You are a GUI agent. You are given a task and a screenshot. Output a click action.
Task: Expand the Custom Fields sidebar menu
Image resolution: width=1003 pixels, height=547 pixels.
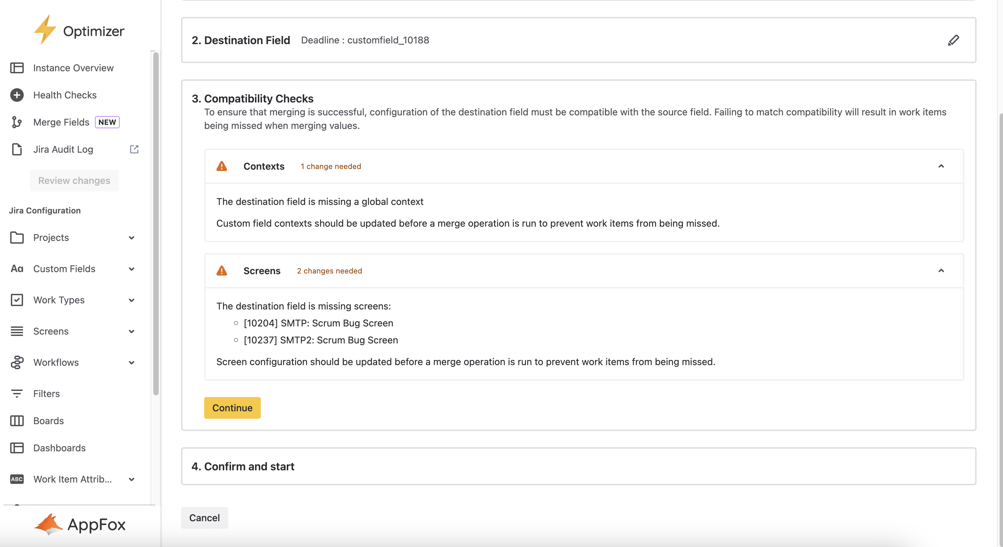coord(132,269)
